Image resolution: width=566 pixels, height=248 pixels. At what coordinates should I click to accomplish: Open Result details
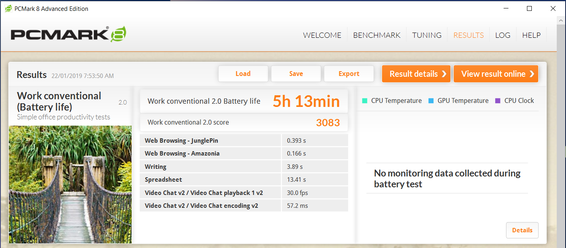[416, 74]
